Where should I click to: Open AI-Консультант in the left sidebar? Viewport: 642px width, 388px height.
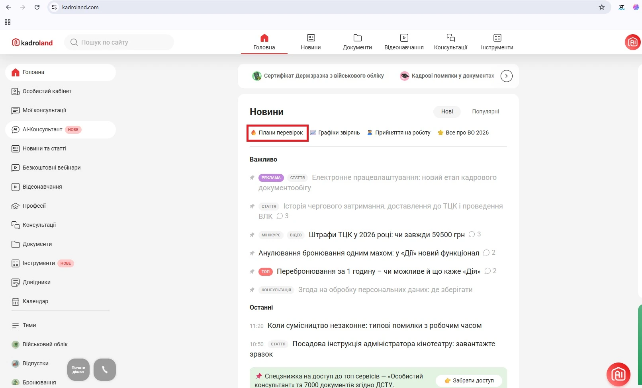(43, 130)
